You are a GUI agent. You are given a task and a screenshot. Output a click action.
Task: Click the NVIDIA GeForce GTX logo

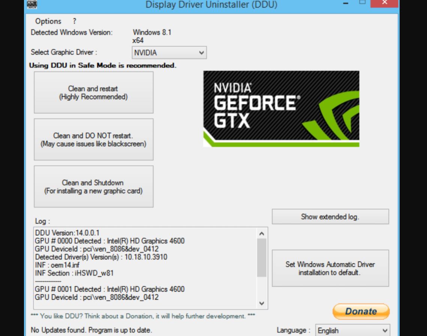[x=281, y=109]
